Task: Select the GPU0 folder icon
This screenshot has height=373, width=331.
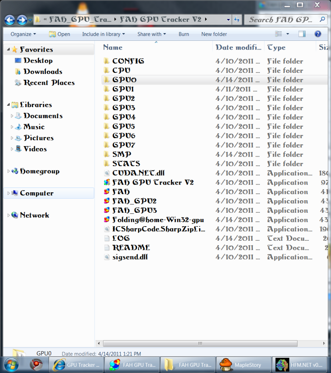Action: [107, 79]
